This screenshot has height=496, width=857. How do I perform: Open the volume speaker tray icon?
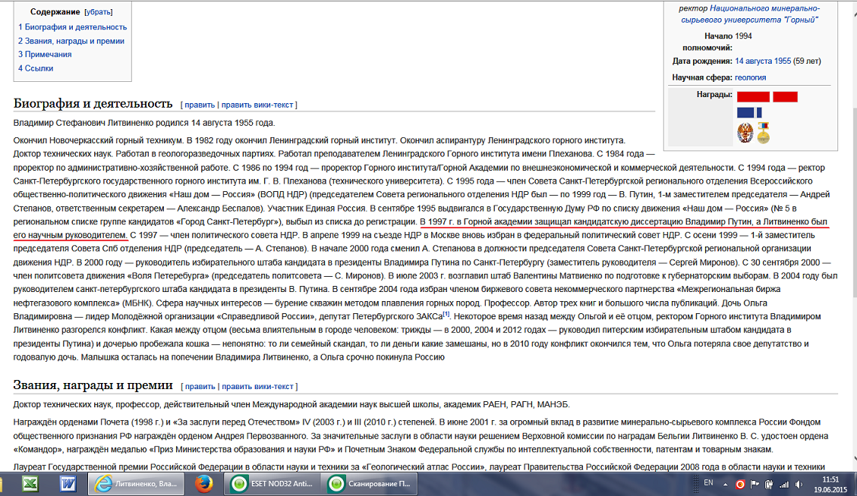click(x=799, y=484)
